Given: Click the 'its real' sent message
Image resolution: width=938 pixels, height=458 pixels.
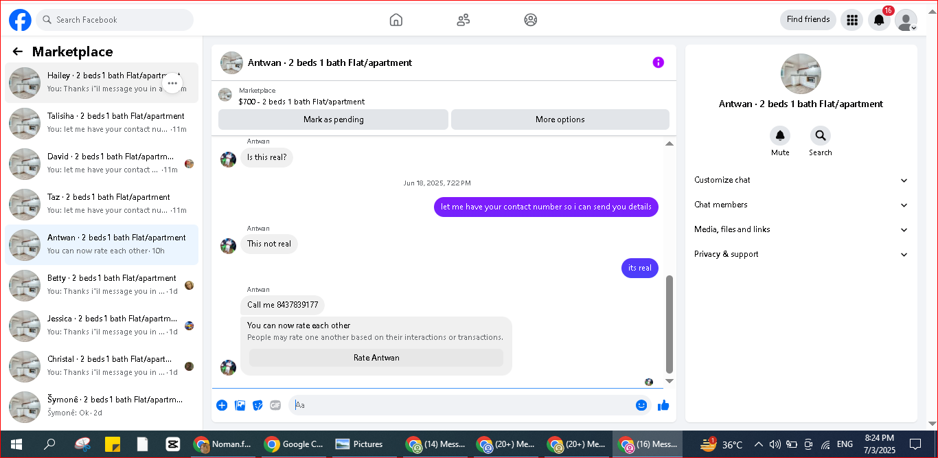Looking at the screenshot, I should (640, 268).
